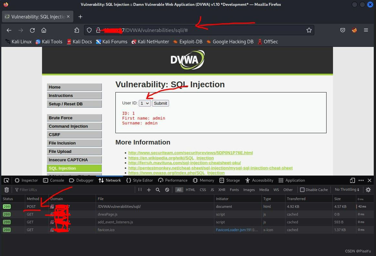Clear network log with trash icon
Screen dimensions: 376x256
pyautogui.click(x=7, y=190)
